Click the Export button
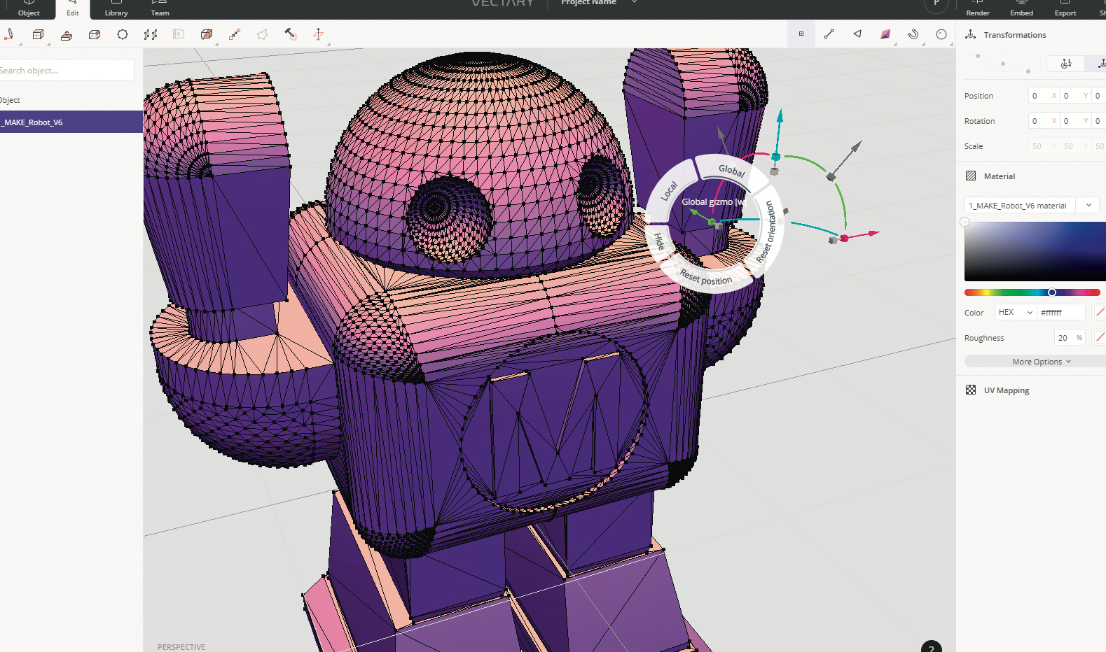 coord(1065,9)
